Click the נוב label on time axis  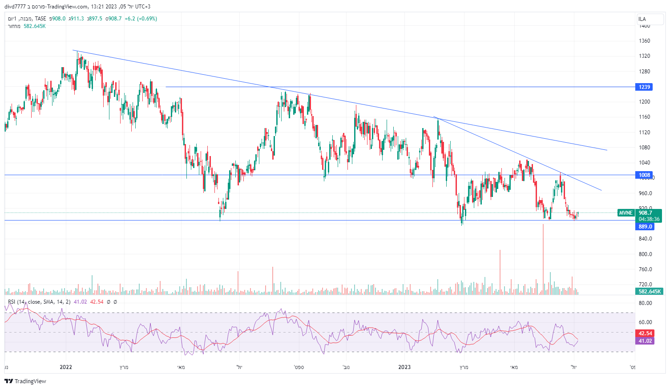pyautogui.click(x=346, y=367)
